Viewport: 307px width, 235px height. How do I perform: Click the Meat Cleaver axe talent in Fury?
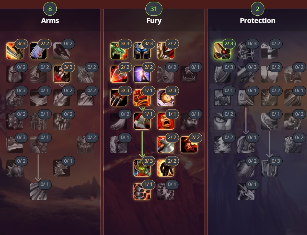pos(165,145)
